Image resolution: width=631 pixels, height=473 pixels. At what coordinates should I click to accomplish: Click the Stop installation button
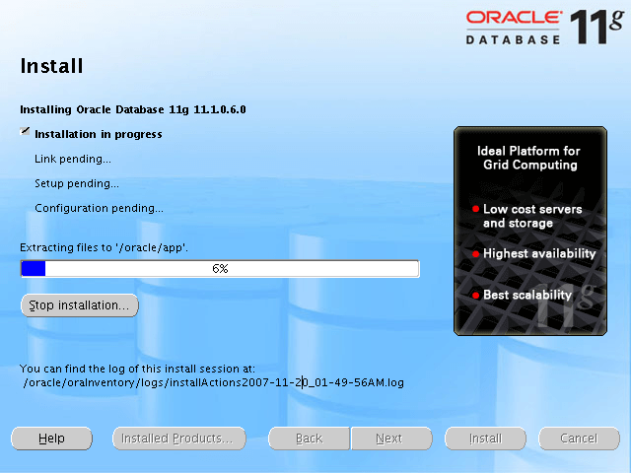(79, 305)
